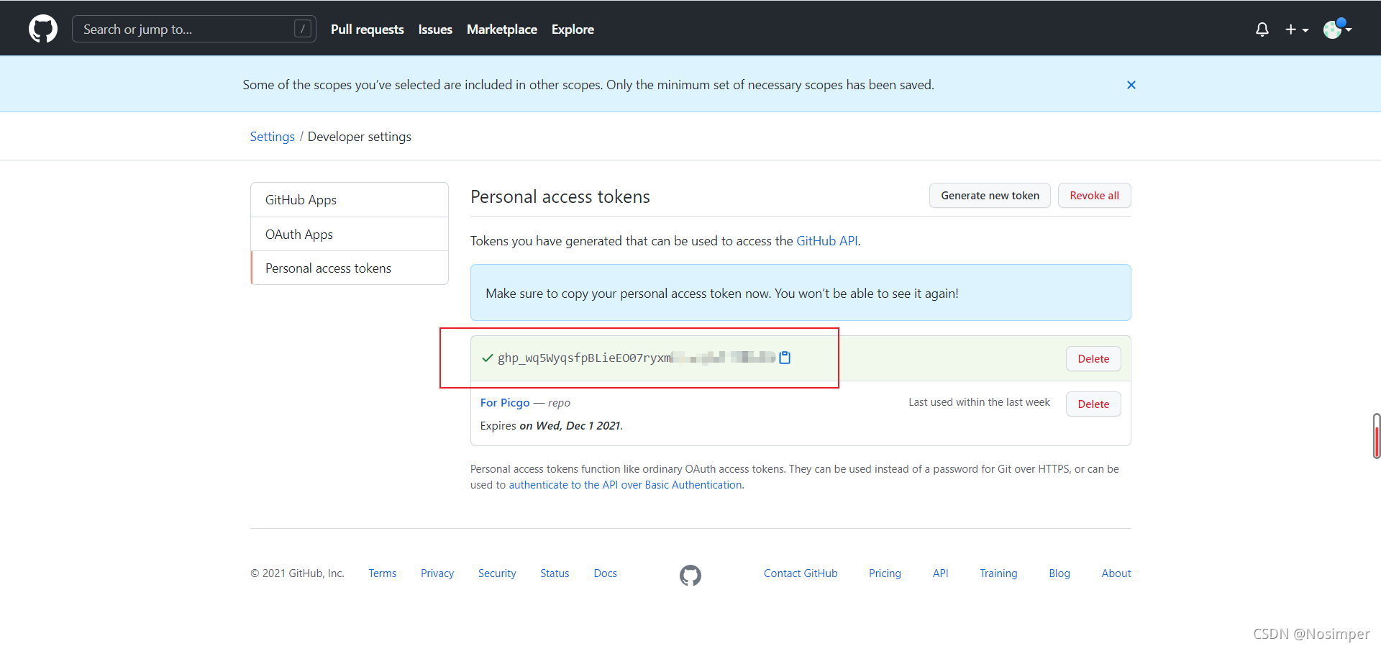1381x649 pixels.
Task: Click the slash shortcut hint in search
Action: pyautogui.click(x=303, y=29)
